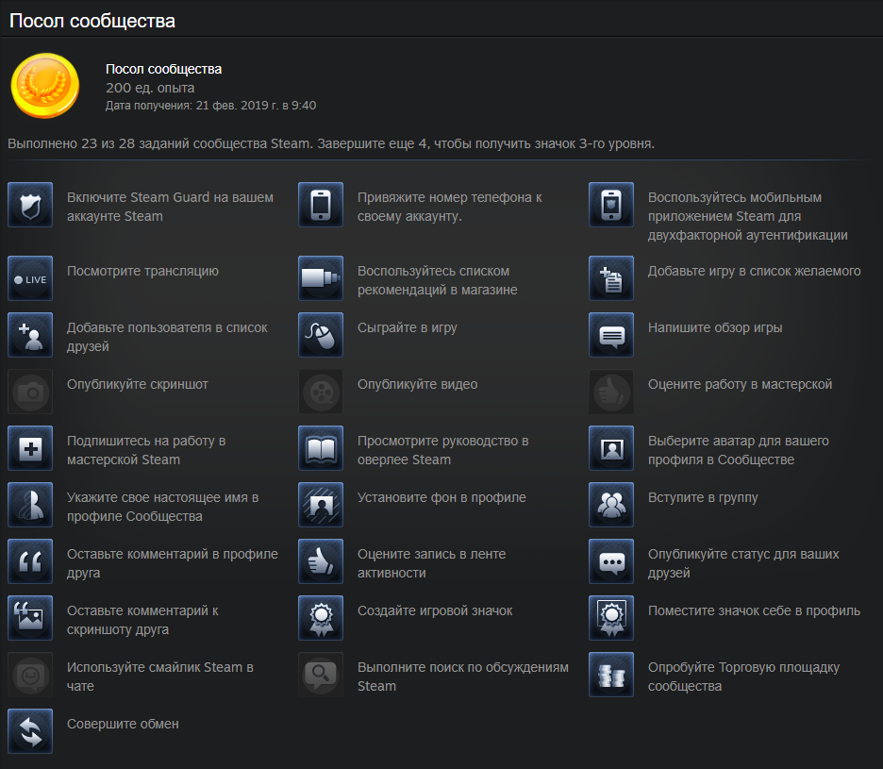The width and height of the screenshot is (883, 769).
Task: Click the Установите фон в профиле label
Action: coord(442,497)
